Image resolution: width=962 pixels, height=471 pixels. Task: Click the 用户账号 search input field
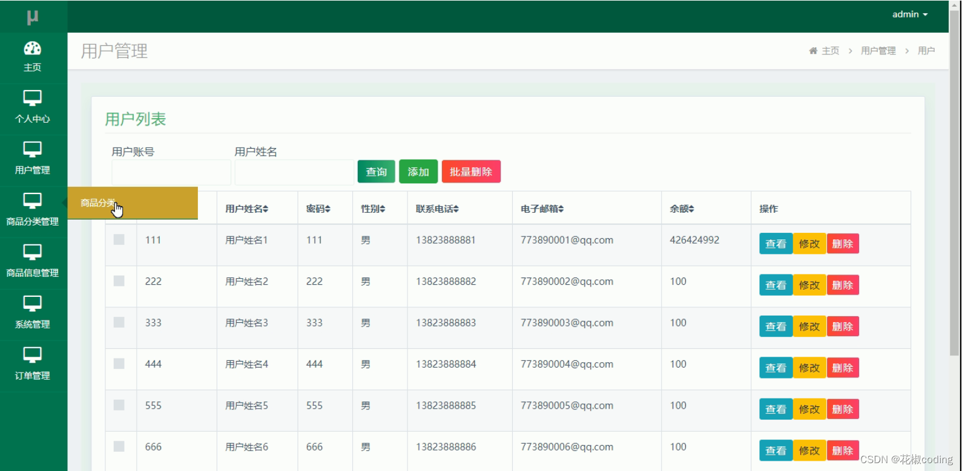pyautogui.click(x=171, y=172)
